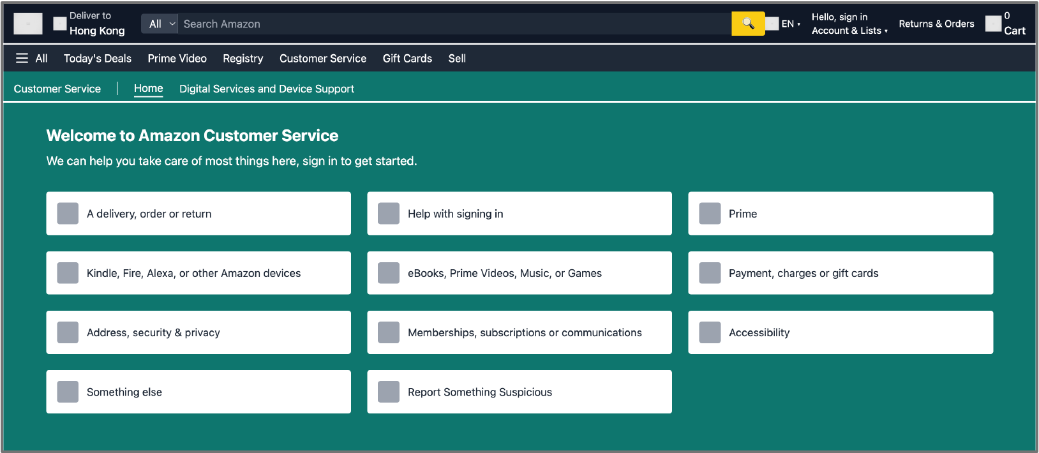Select Help with signing in

click(519, 214)
